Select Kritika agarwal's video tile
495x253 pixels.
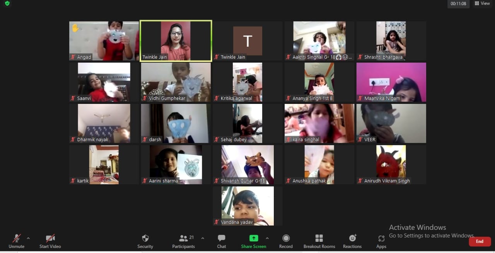coord(247,82)
